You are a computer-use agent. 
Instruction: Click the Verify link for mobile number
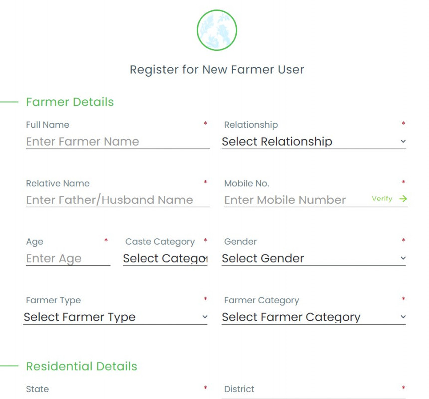(382, 199)
